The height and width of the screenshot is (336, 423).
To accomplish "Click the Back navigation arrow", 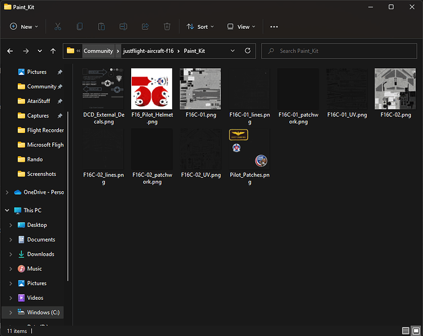I will [x=10, y=51].
